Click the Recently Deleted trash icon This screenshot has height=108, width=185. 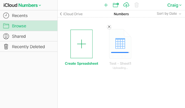[x=6, y=47]
